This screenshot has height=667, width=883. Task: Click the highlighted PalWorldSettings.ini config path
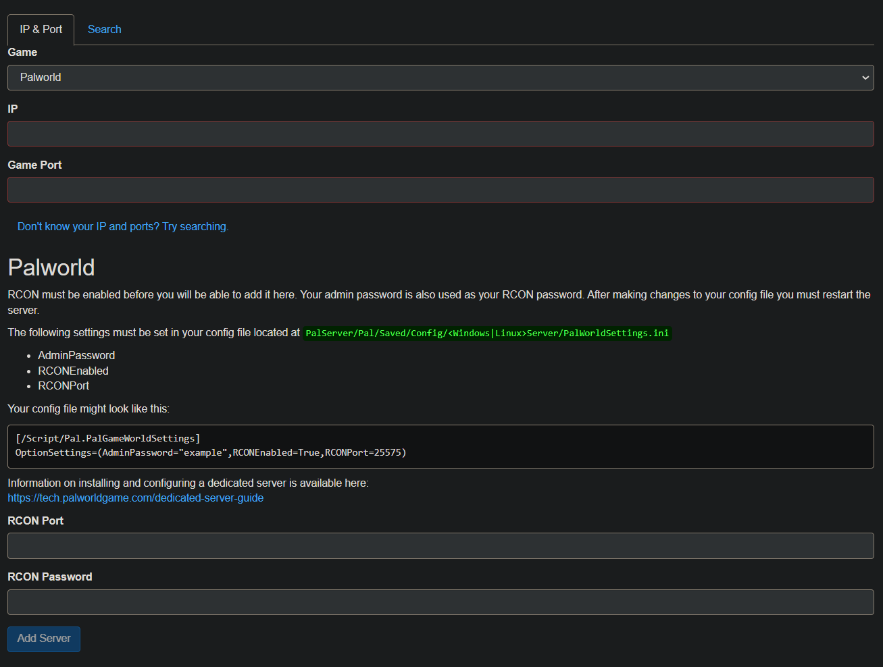(486, 333)
